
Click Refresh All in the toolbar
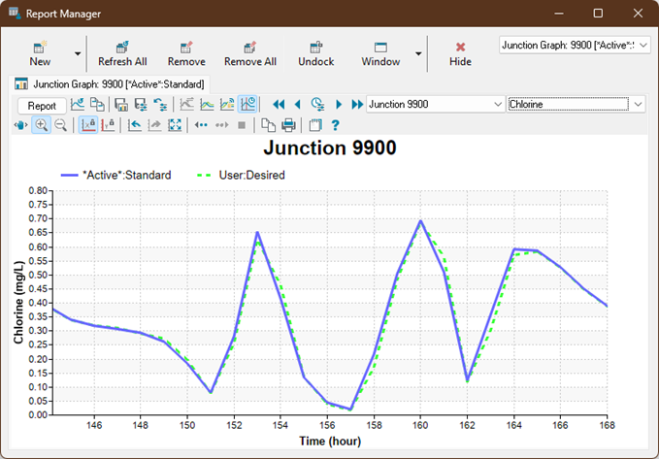[x=122, y=53]
